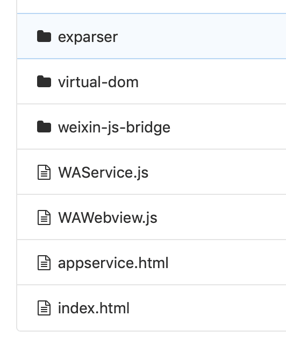
Task: Click the appservice.html file icon
Action: [x=44, y=263]
